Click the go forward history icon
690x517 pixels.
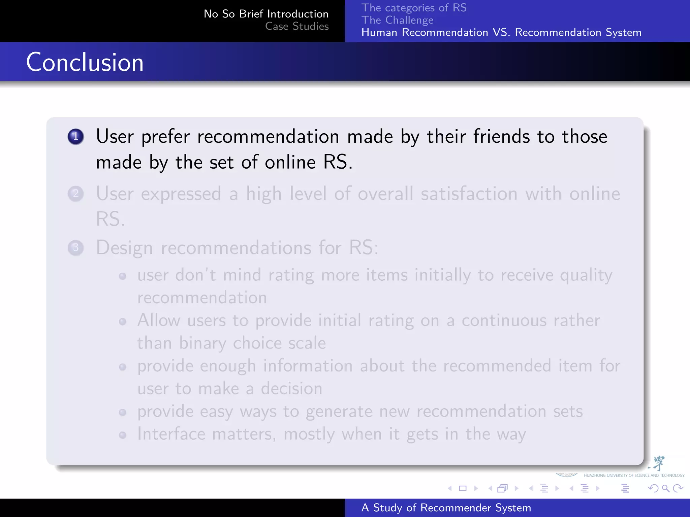[x=678, y=488]
